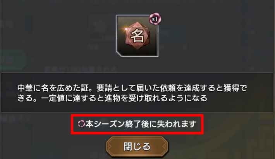Close the dialog with 閉じる button
This screenshot has height=159, width=275.
[x=137, y=147]
